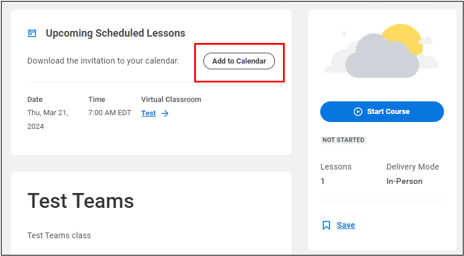The image size is (464, 256).
Task: Click the Download the invitation text
Action: (103, 60)
